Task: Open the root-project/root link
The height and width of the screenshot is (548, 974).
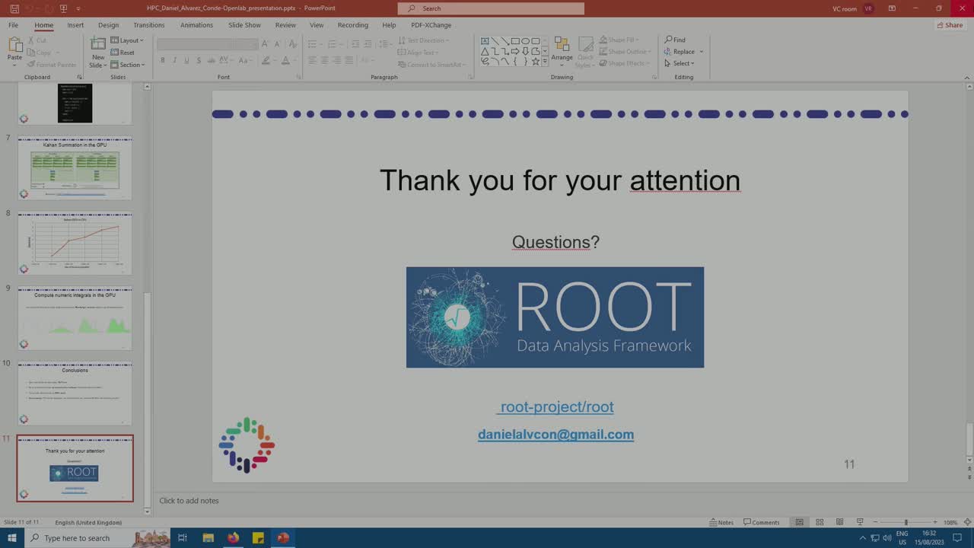Action: [556, 407]
